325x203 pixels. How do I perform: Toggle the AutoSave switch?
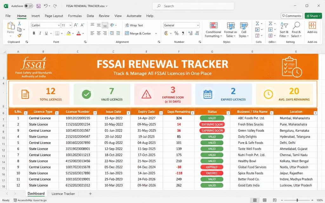(x=29, y=6)
